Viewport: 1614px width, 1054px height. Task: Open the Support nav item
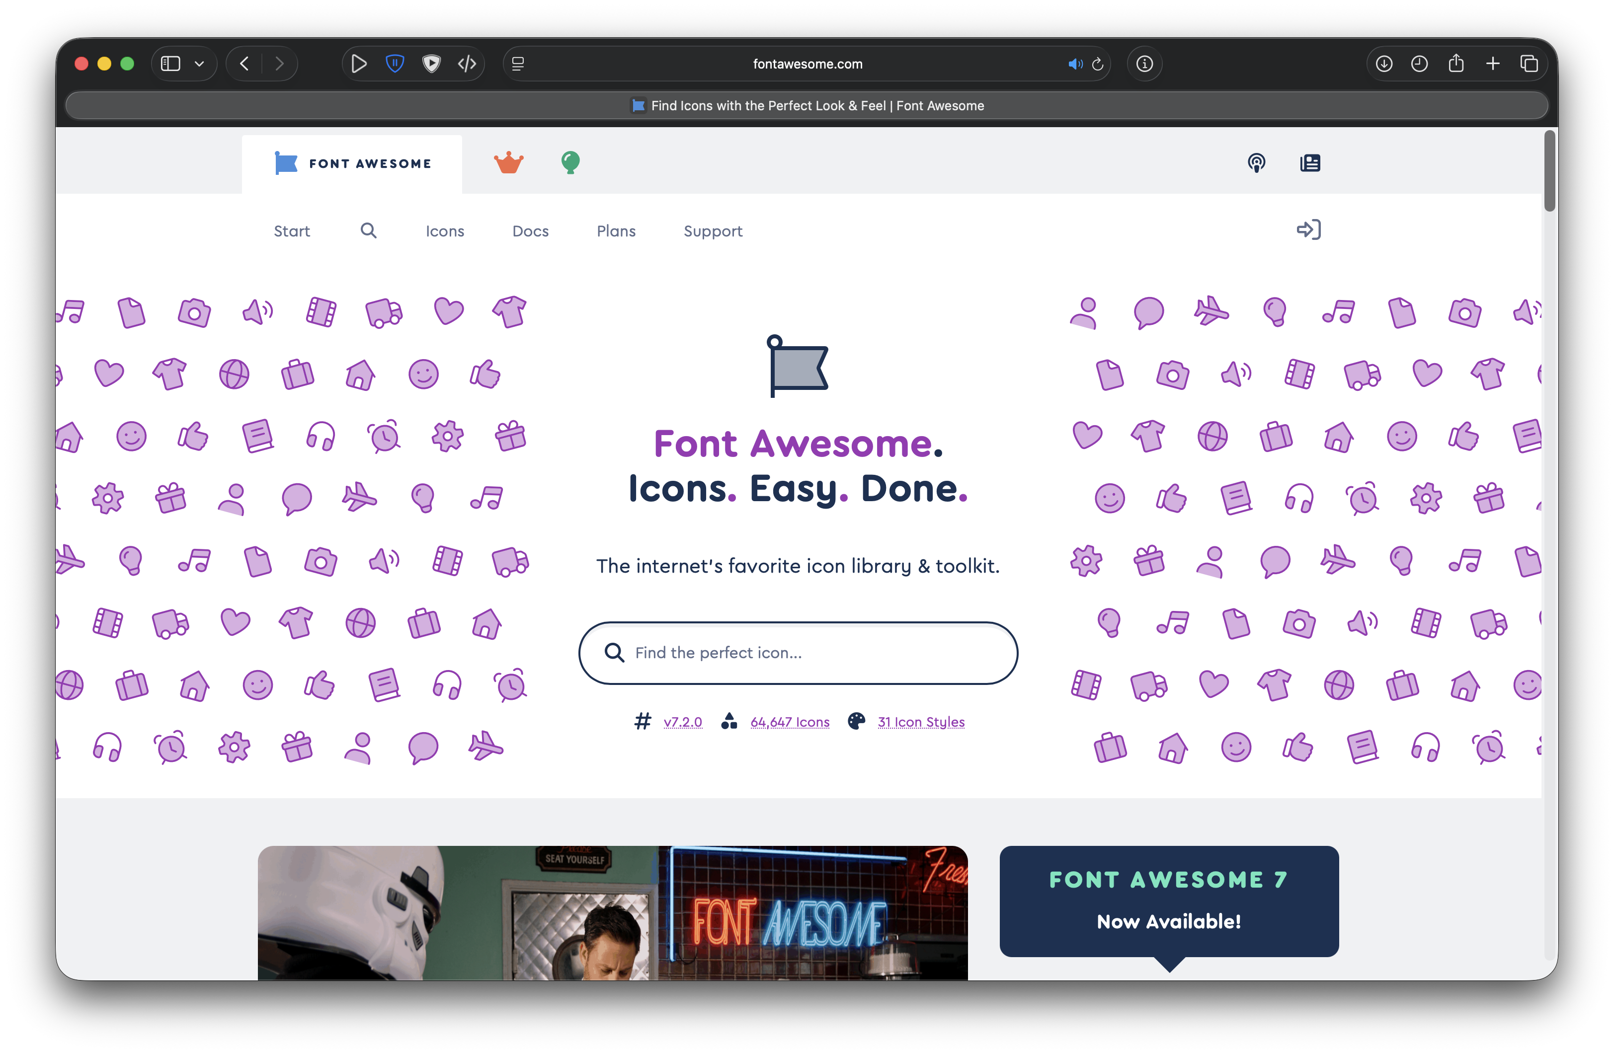click(x=713, y=231)
